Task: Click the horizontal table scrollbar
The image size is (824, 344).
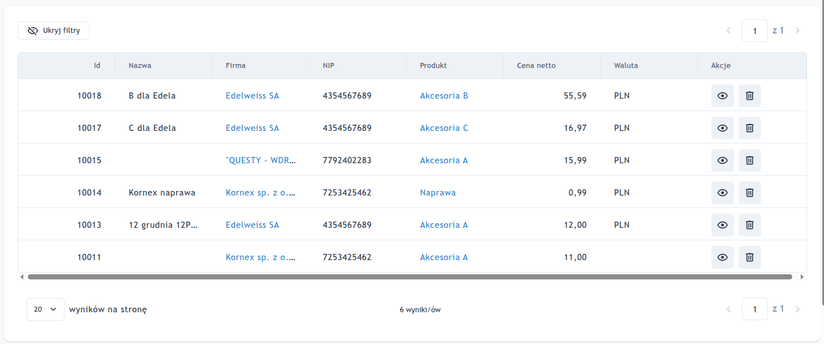Action: coord(409,277)
